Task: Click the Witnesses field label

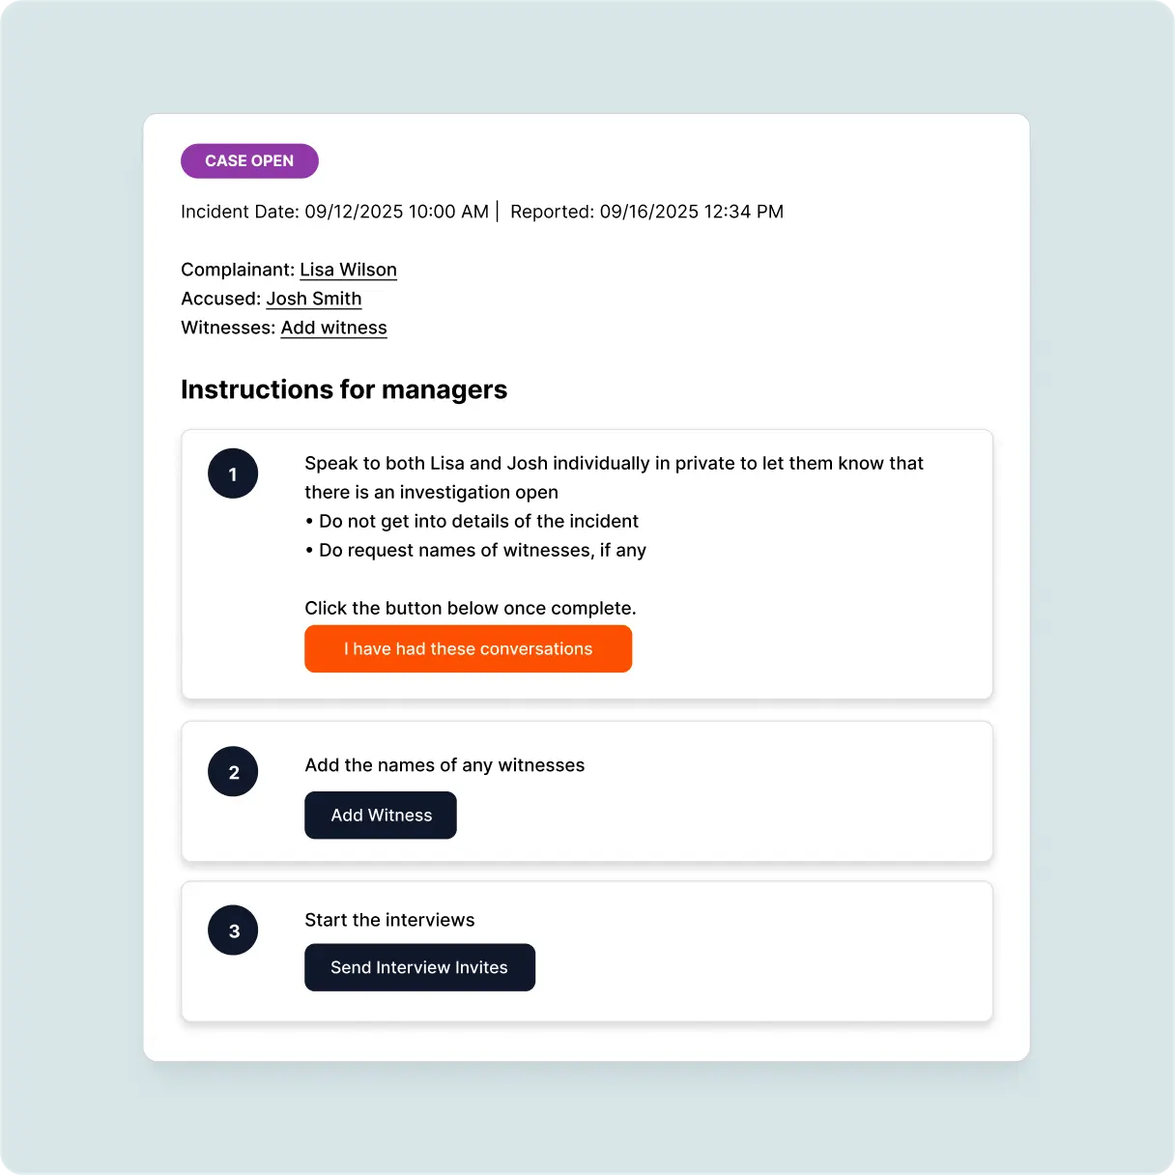Action: (x=228, y=328)
